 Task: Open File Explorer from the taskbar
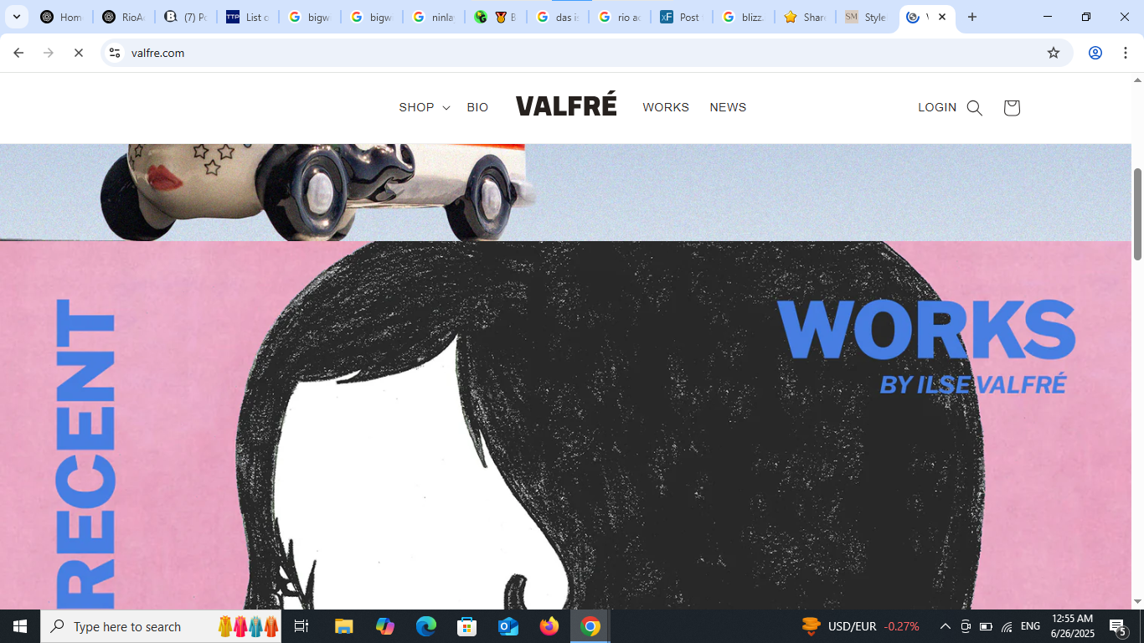pyautogui.click(x=344, y=626)
